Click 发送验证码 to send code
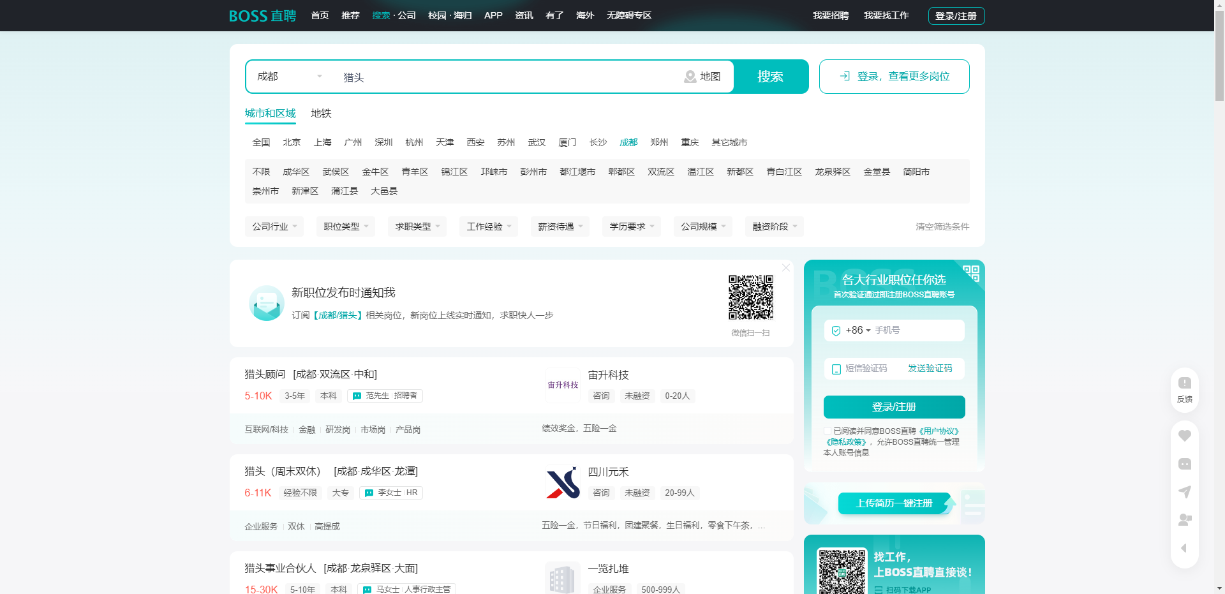Viewport: 1225px width, 594px height. 930,369
